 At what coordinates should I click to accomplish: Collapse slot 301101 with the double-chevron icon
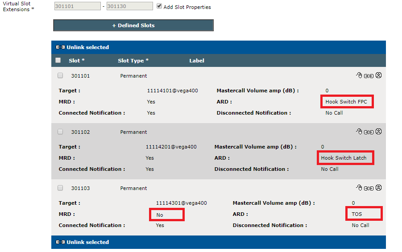point(379,75)
